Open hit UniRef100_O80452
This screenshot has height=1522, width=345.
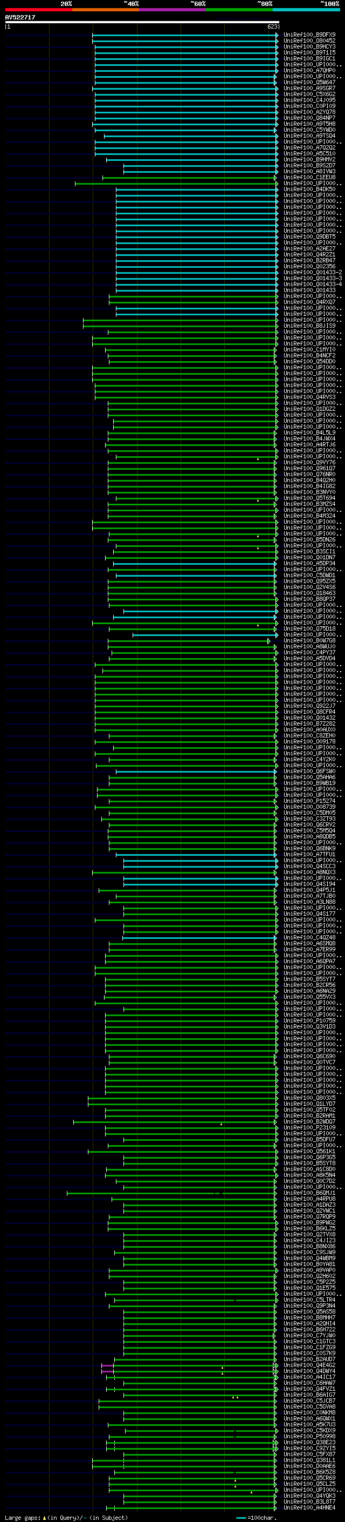pos(309,41)
